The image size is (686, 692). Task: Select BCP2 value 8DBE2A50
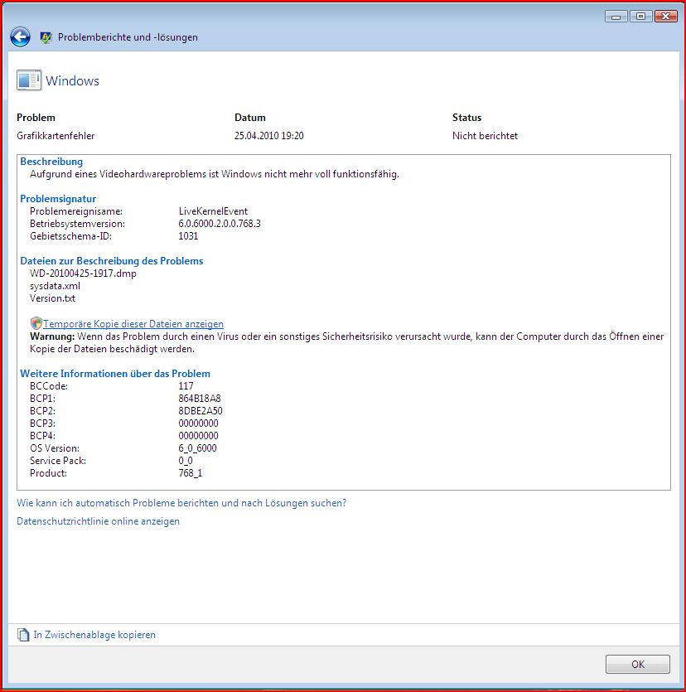(x=200, y=411)
